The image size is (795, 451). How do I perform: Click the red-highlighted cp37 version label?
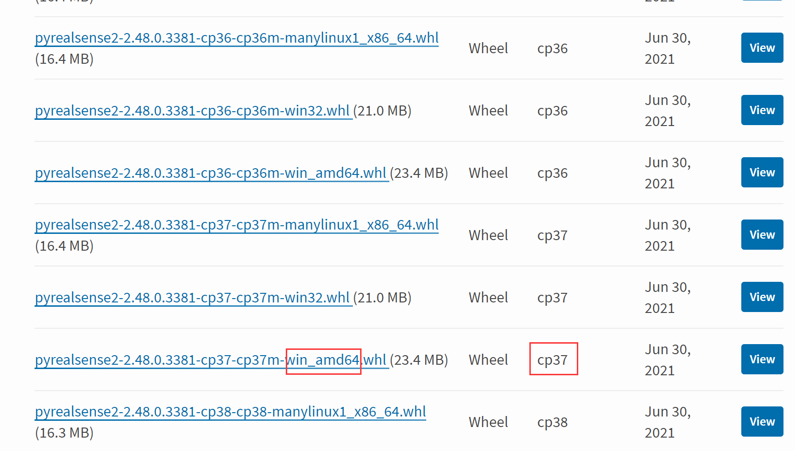click(x=552, y=359)
